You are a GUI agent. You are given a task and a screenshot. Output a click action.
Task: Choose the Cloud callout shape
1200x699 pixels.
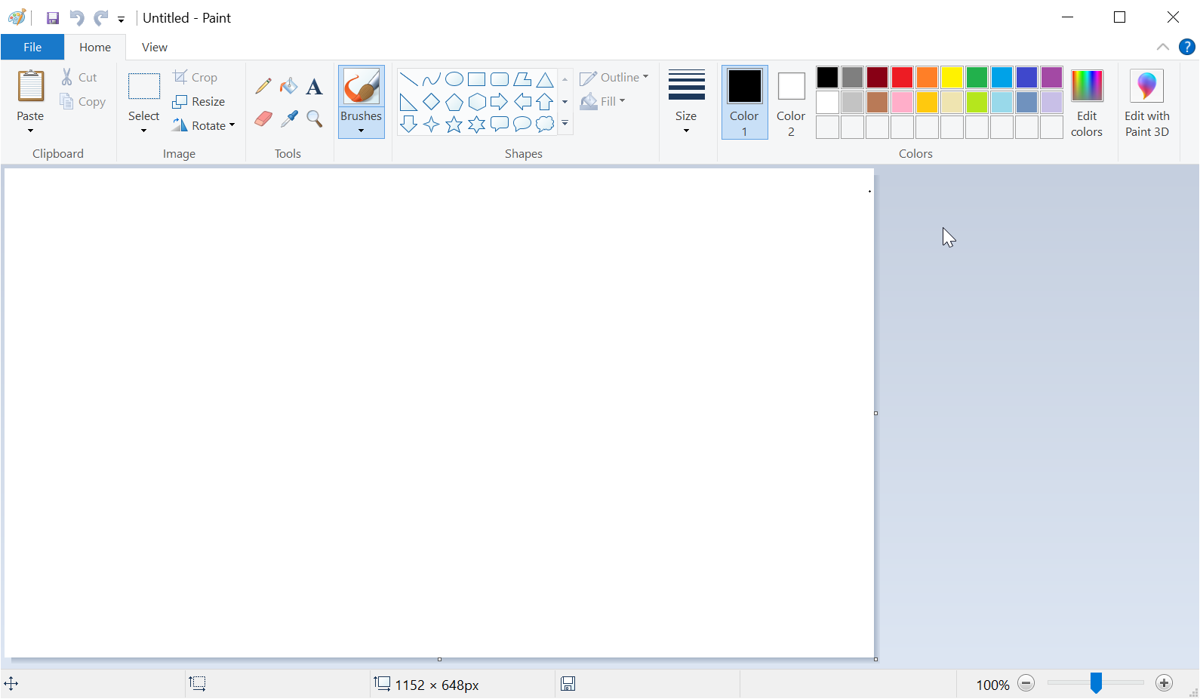click(545, 125)
